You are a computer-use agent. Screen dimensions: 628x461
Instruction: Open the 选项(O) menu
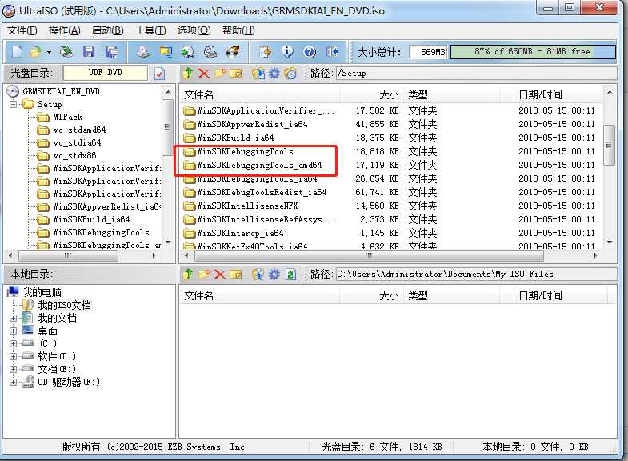pos(194,30)
